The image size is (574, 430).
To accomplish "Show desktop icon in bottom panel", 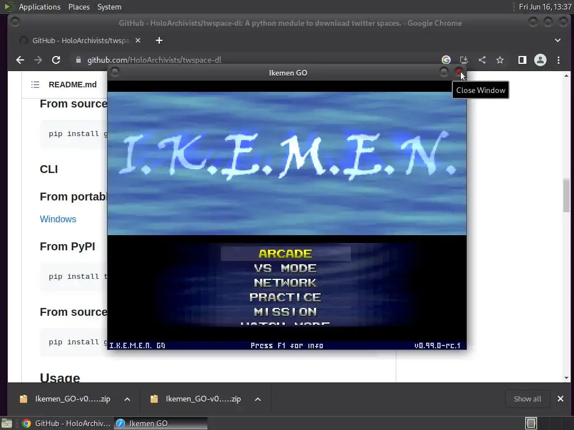I will coord(7,423).
